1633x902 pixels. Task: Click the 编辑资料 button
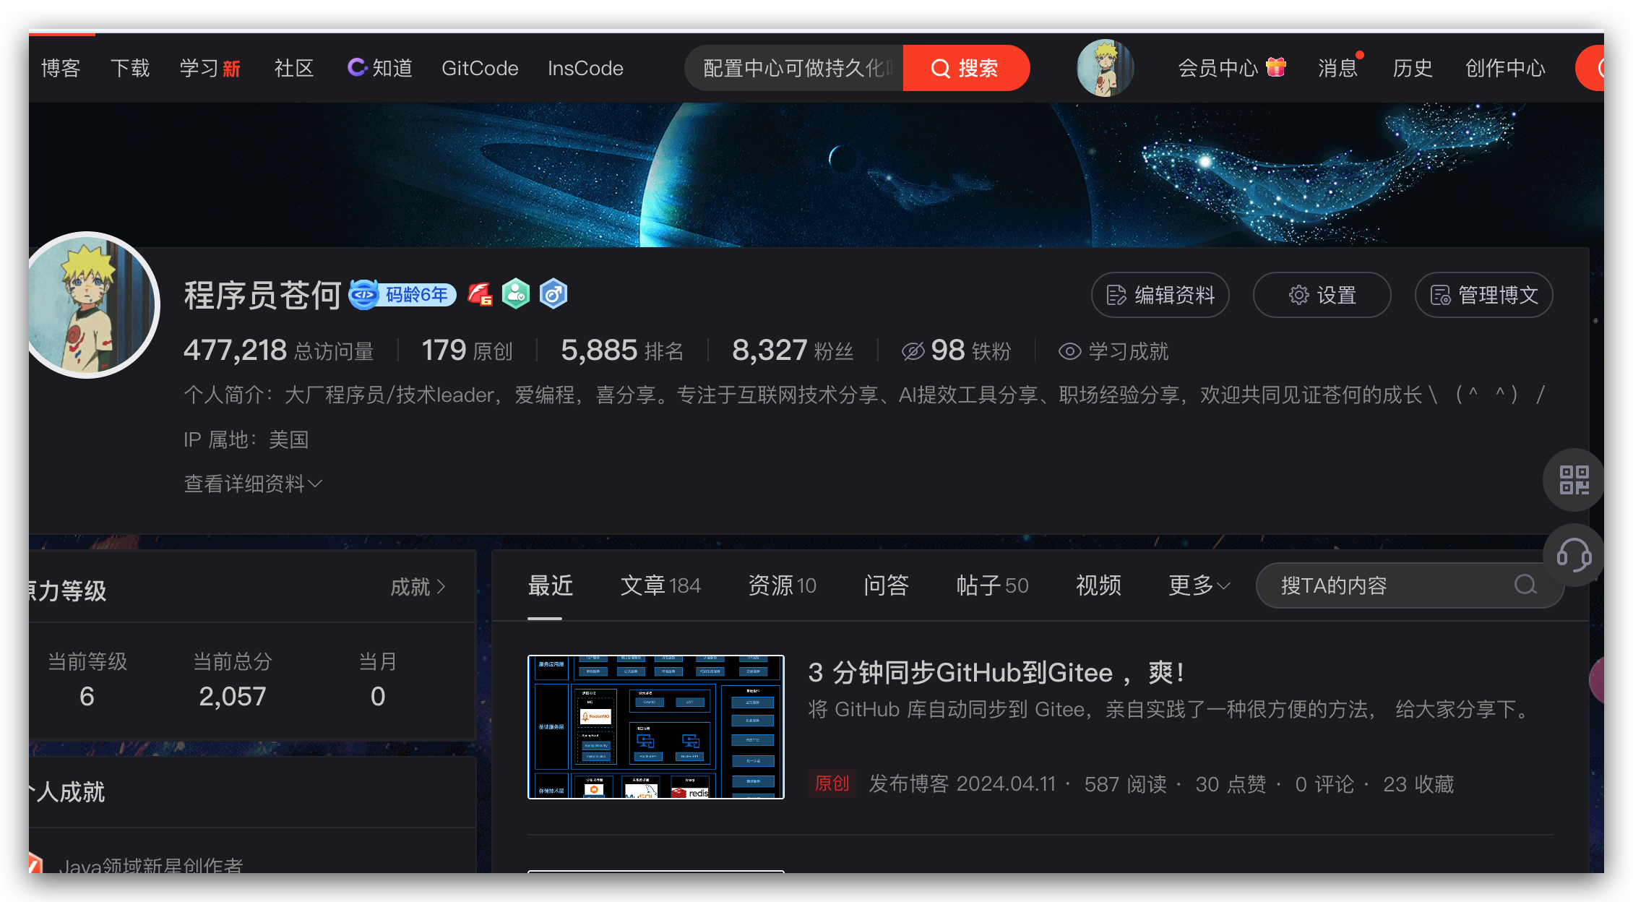click(x=1159, y=295)
